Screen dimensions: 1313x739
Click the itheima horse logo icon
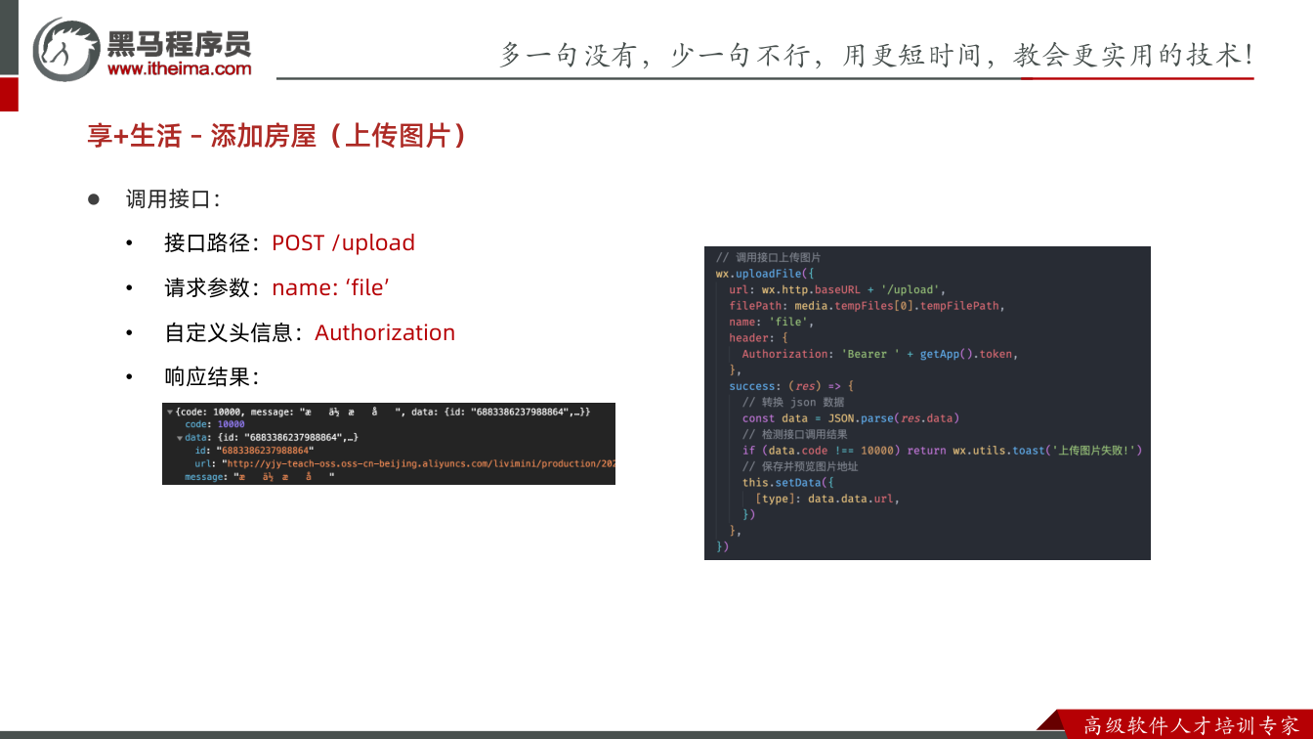click(66, 48)
